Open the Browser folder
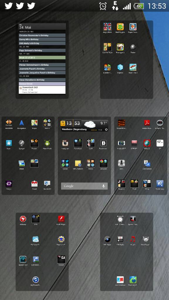This screenshot has height=300, width=169. pyautogui.click(x=104, y=163)
